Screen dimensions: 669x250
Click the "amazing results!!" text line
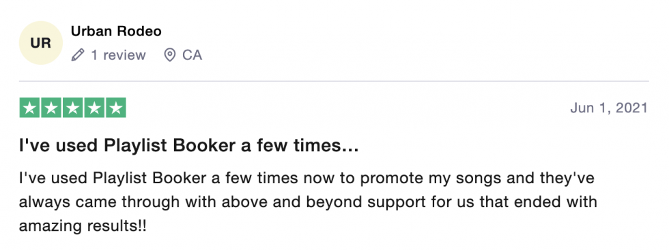[83, 225]
